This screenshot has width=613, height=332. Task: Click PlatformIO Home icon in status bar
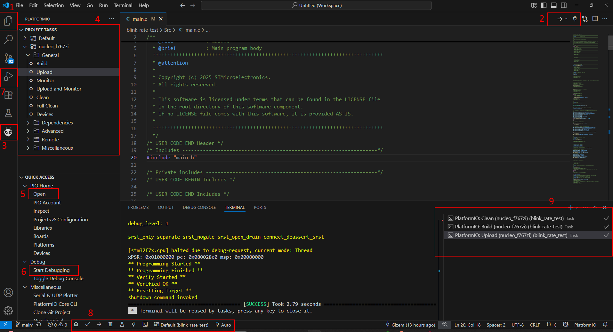pyautogui.click(x=76, y=324)
